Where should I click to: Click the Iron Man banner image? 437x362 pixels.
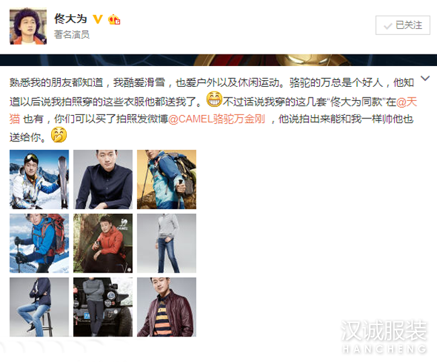(x=218, y=60)
